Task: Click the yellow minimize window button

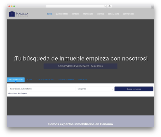Action: tap(12, 6)
